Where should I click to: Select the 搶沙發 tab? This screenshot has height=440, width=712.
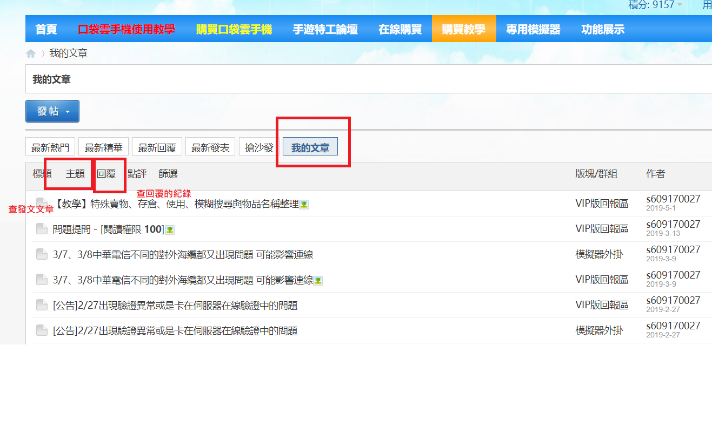[259, 147]
